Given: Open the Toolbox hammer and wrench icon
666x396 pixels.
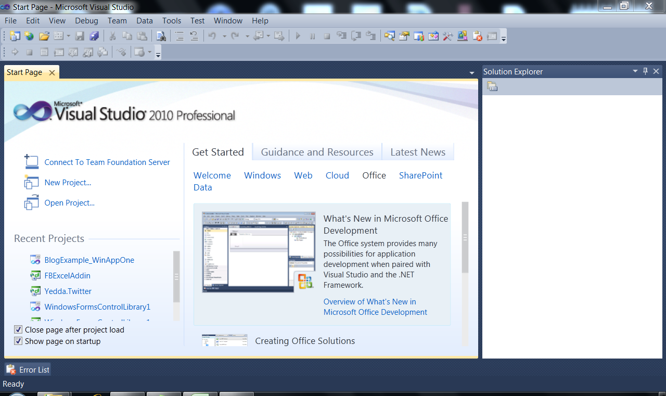Looking at the screenshot, I should [x=447, y=36].
